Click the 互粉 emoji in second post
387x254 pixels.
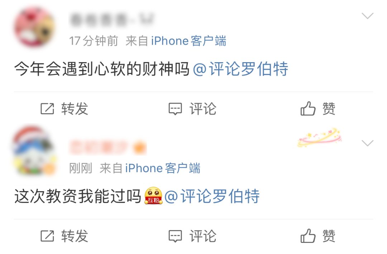[x=153, y=196]
